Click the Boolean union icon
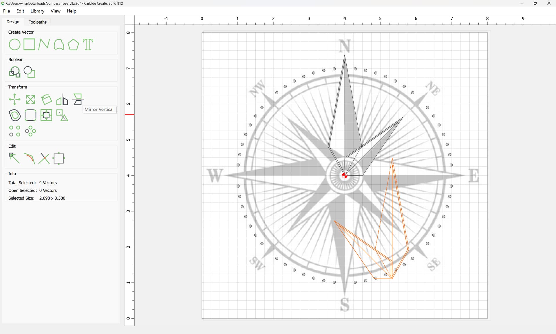This screenshot has height=334, width=556. (x=14, y=72)
